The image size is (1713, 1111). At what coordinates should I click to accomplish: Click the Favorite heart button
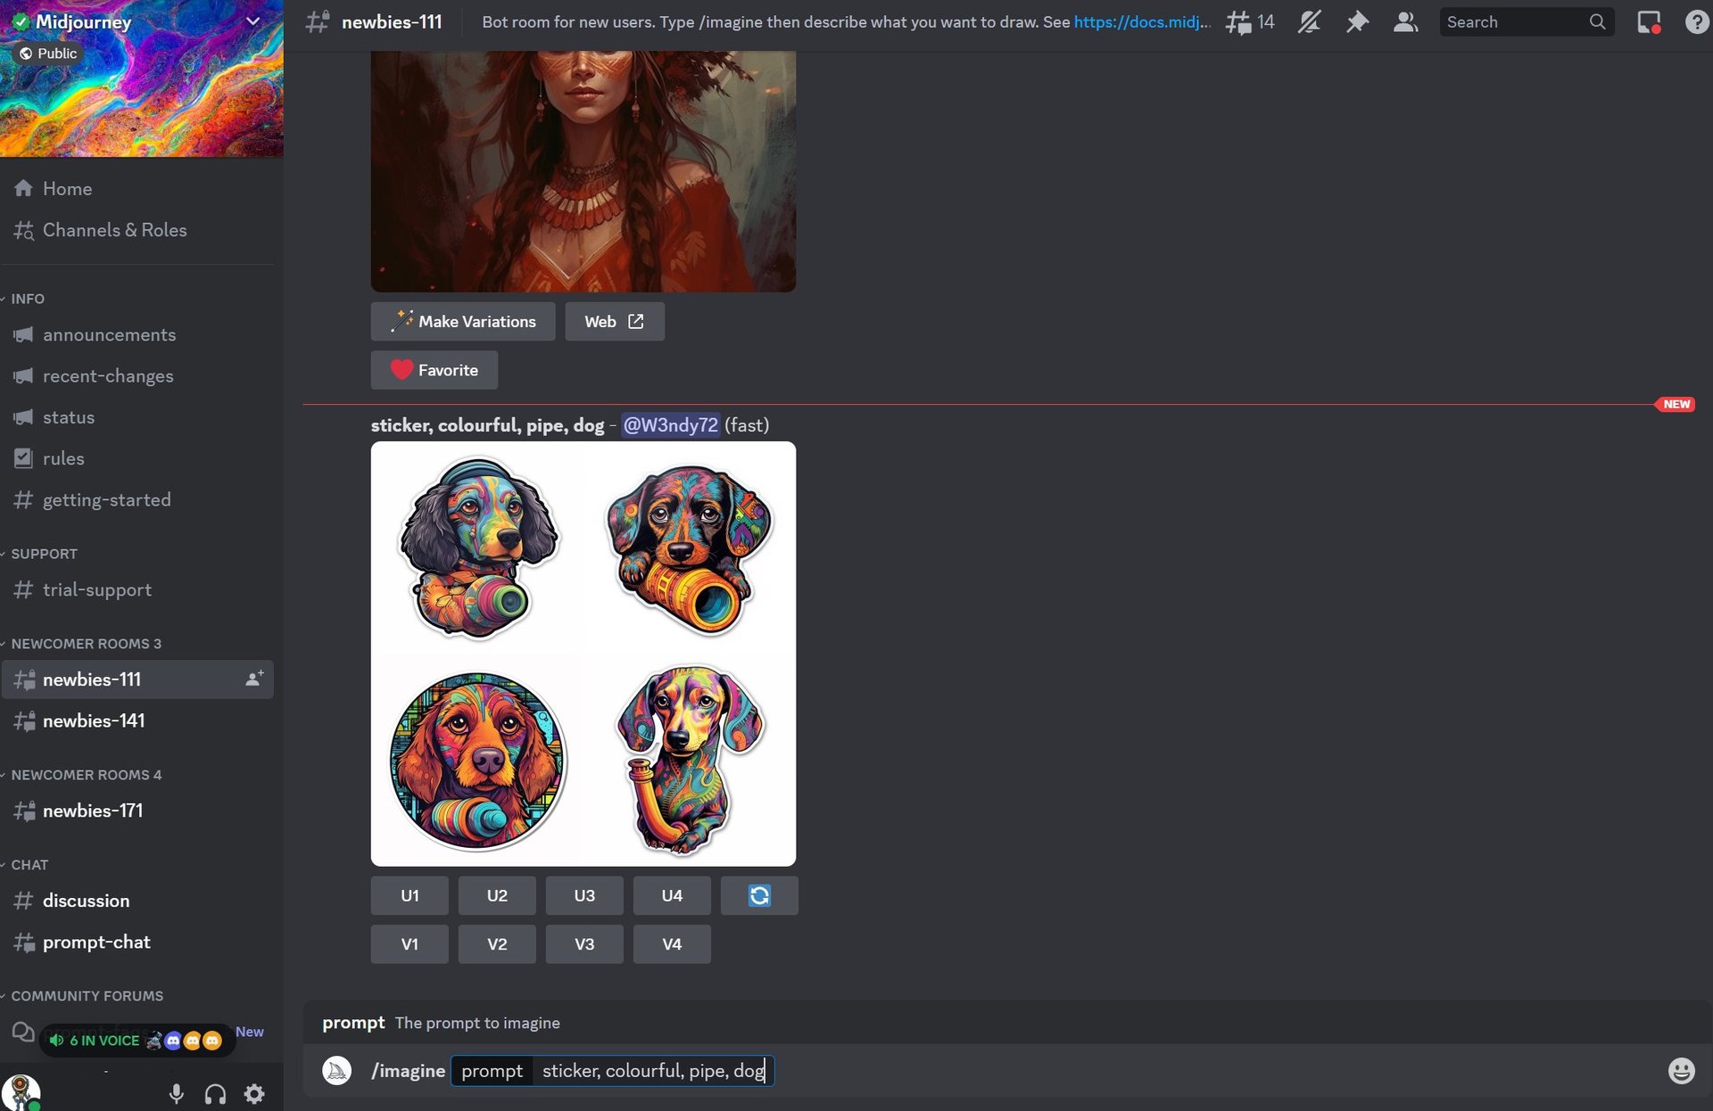pyautogui.click(x=434, y=369)
